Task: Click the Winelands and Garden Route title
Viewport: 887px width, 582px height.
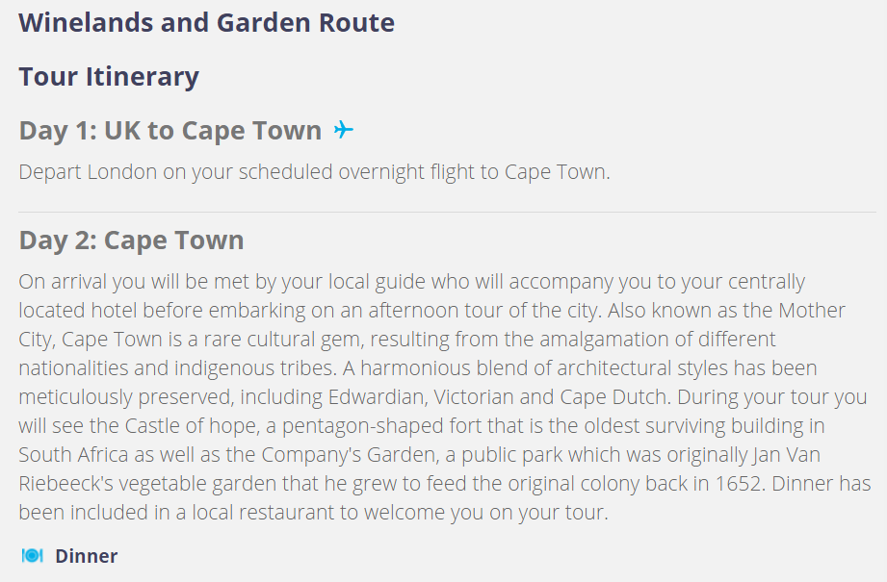Action: click(x=206, y=22)
